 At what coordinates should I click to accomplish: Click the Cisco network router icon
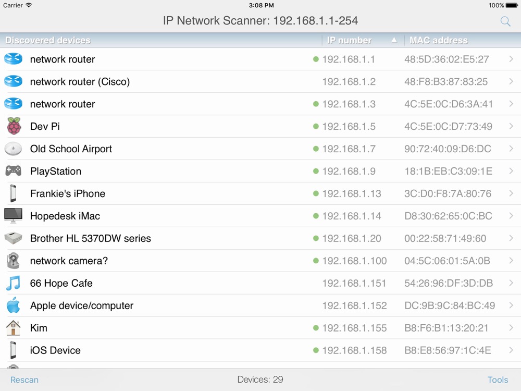(14, 81)
